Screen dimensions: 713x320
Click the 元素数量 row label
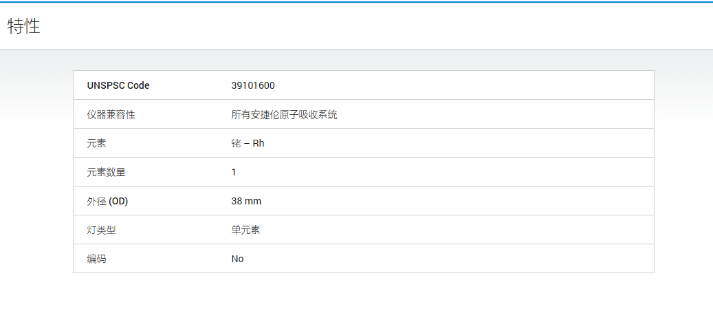coord(106,172)
